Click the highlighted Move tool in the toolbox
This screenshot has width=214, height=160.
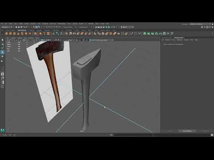point(2,52)
